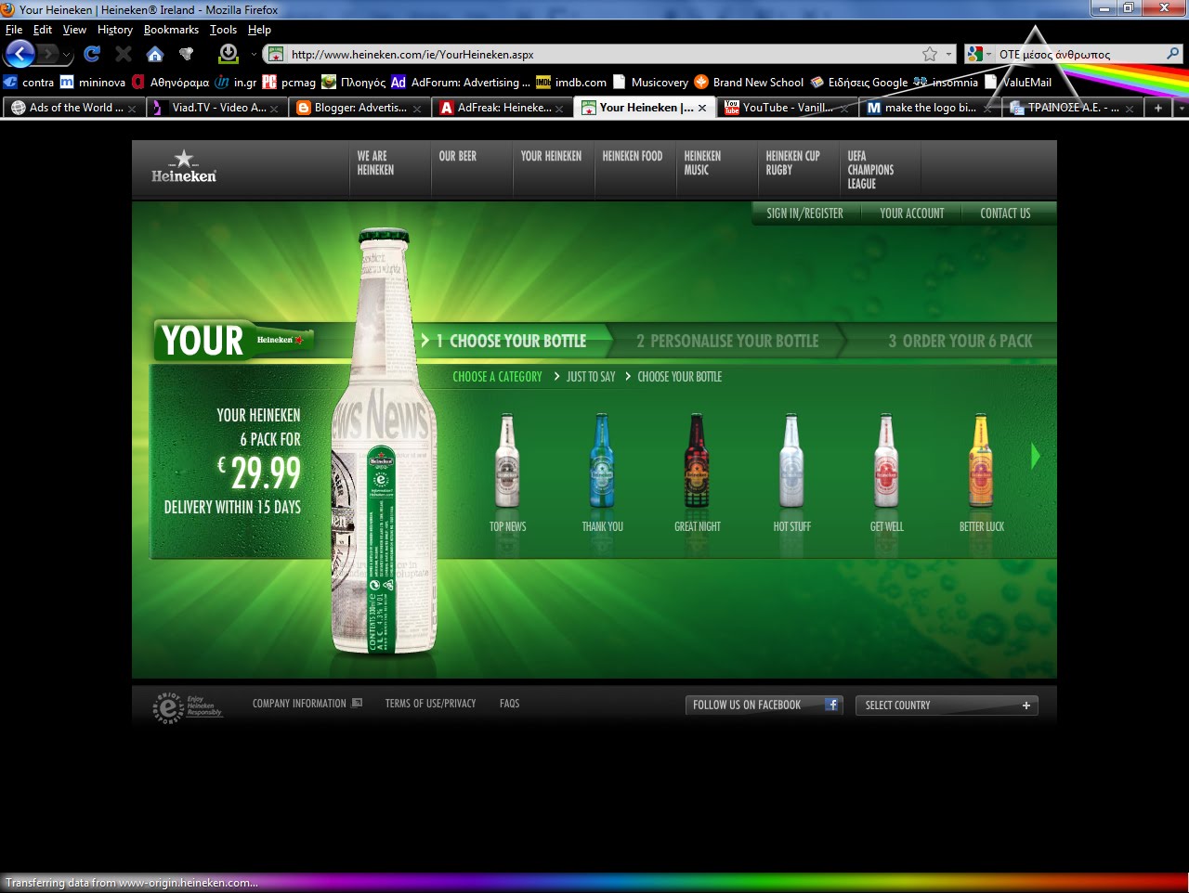Click the search magnifier icon

1173,54
